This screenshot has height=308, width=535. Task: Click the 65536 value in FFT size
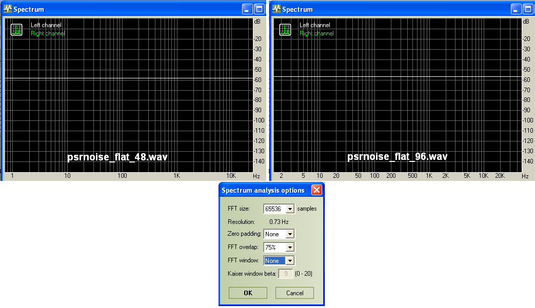point(273,209)
